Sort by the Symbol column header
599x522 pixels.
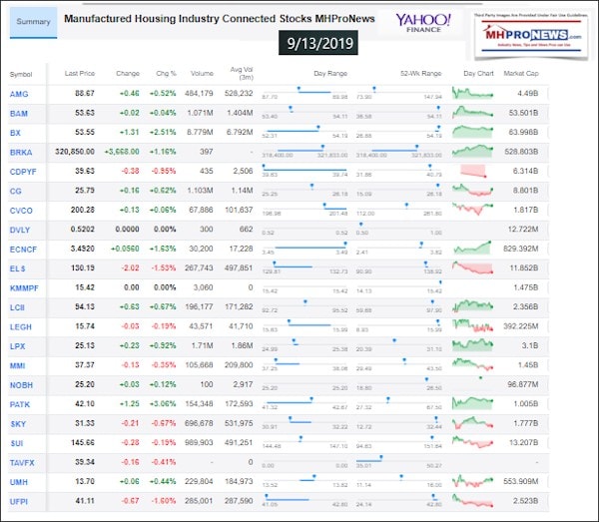point(21,75)
